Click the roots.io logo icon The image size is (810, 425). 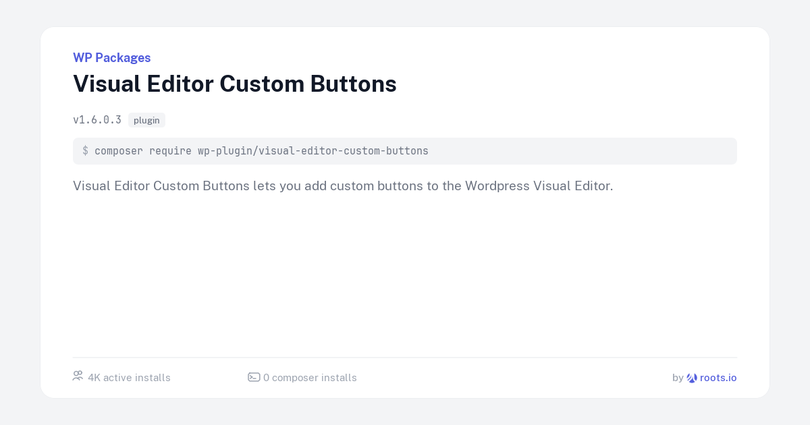pos(692,378)
